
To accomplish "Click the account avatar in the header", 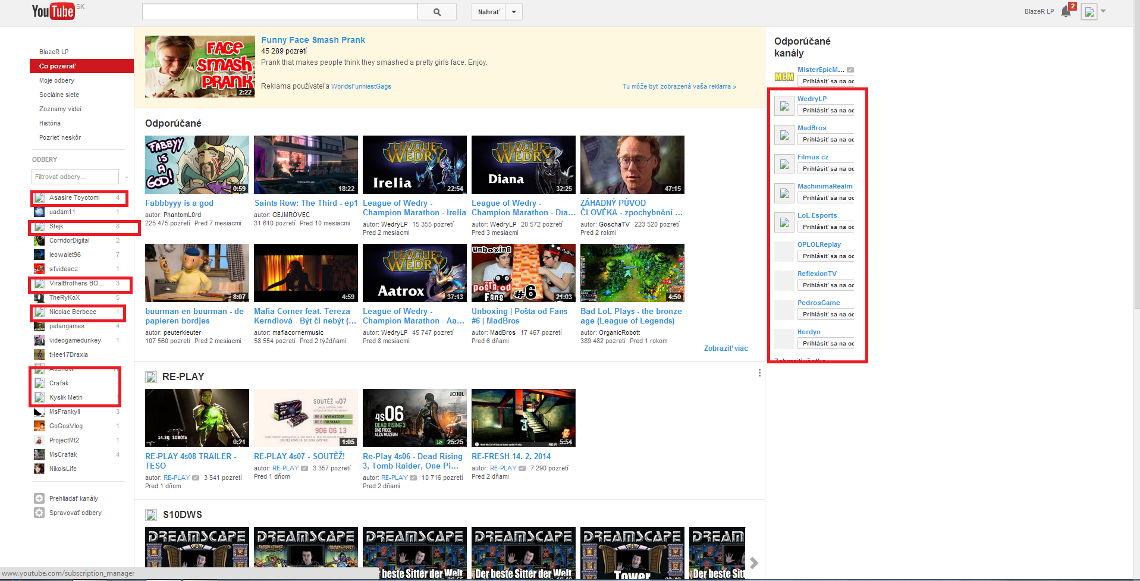I will [1089, 11].
